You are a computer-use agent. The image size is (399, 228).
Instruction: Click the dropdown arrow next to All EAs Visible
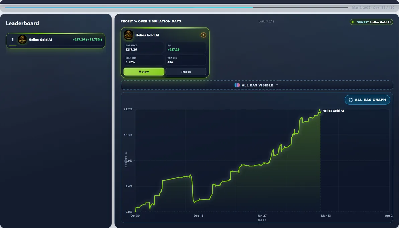pos(277,85)
